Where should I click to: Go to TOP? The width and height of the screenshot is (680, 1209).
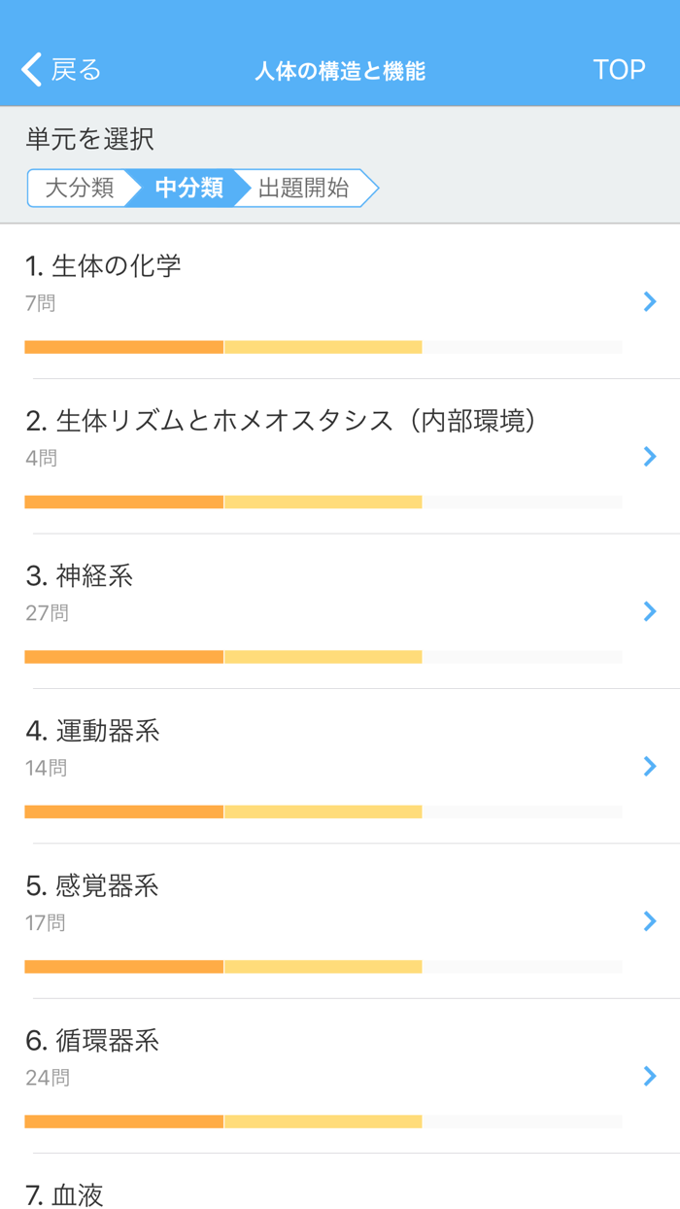point(620,69)
